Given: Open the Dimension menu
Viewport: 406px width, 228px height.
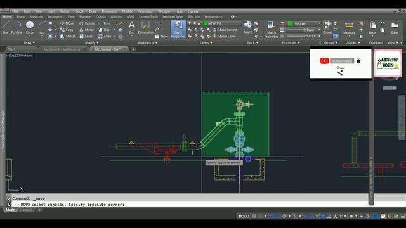Looking at the screenshot, I should tap(109, 11).
